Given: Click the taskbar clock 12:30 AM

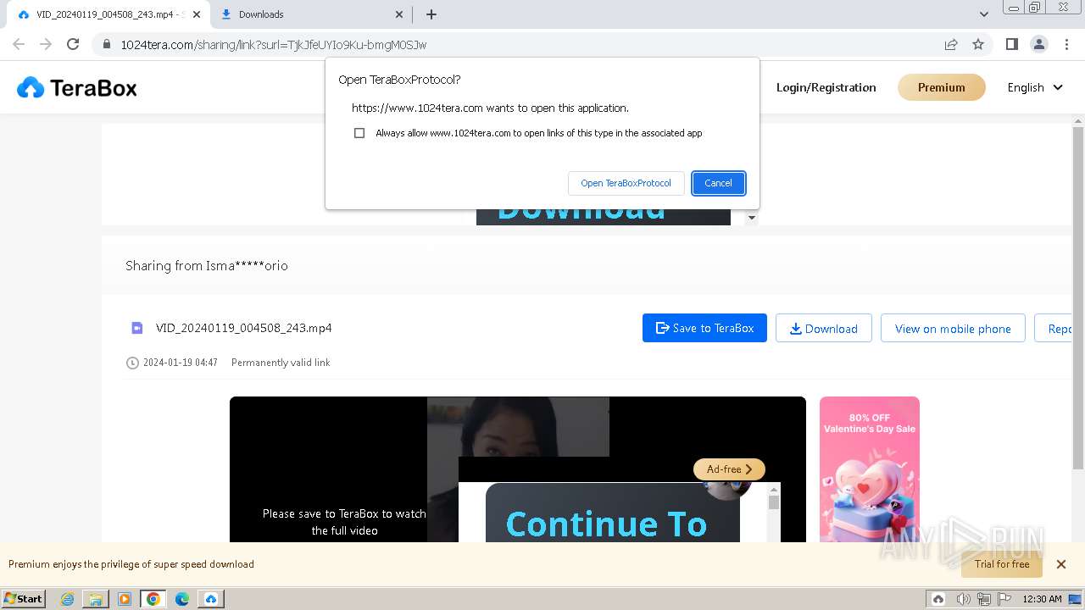Looking at the screenshot, I should [1042, 599].
